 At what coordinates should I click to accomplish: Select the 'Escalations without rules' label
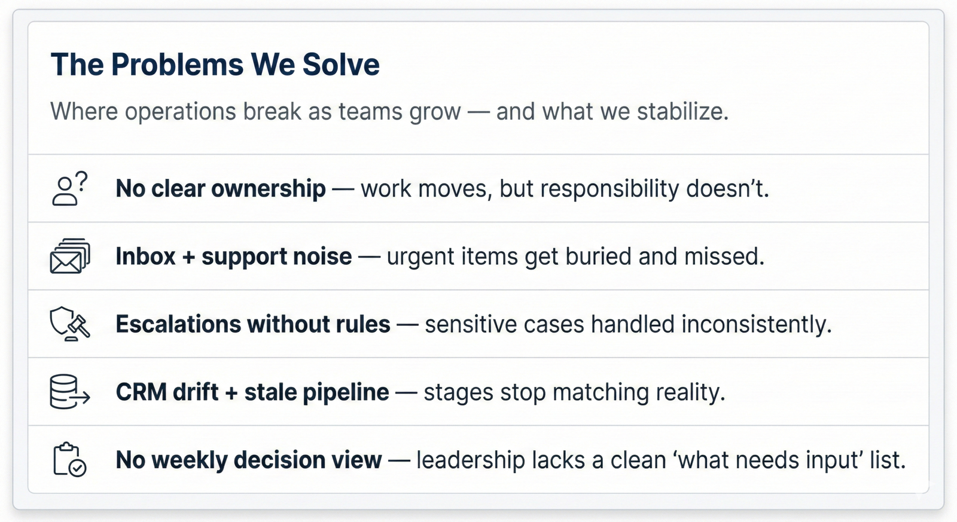253,324
